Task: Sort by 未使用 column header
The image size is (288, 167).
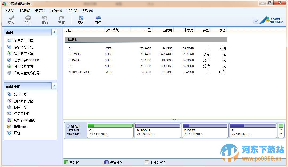Action: [184, 30]
